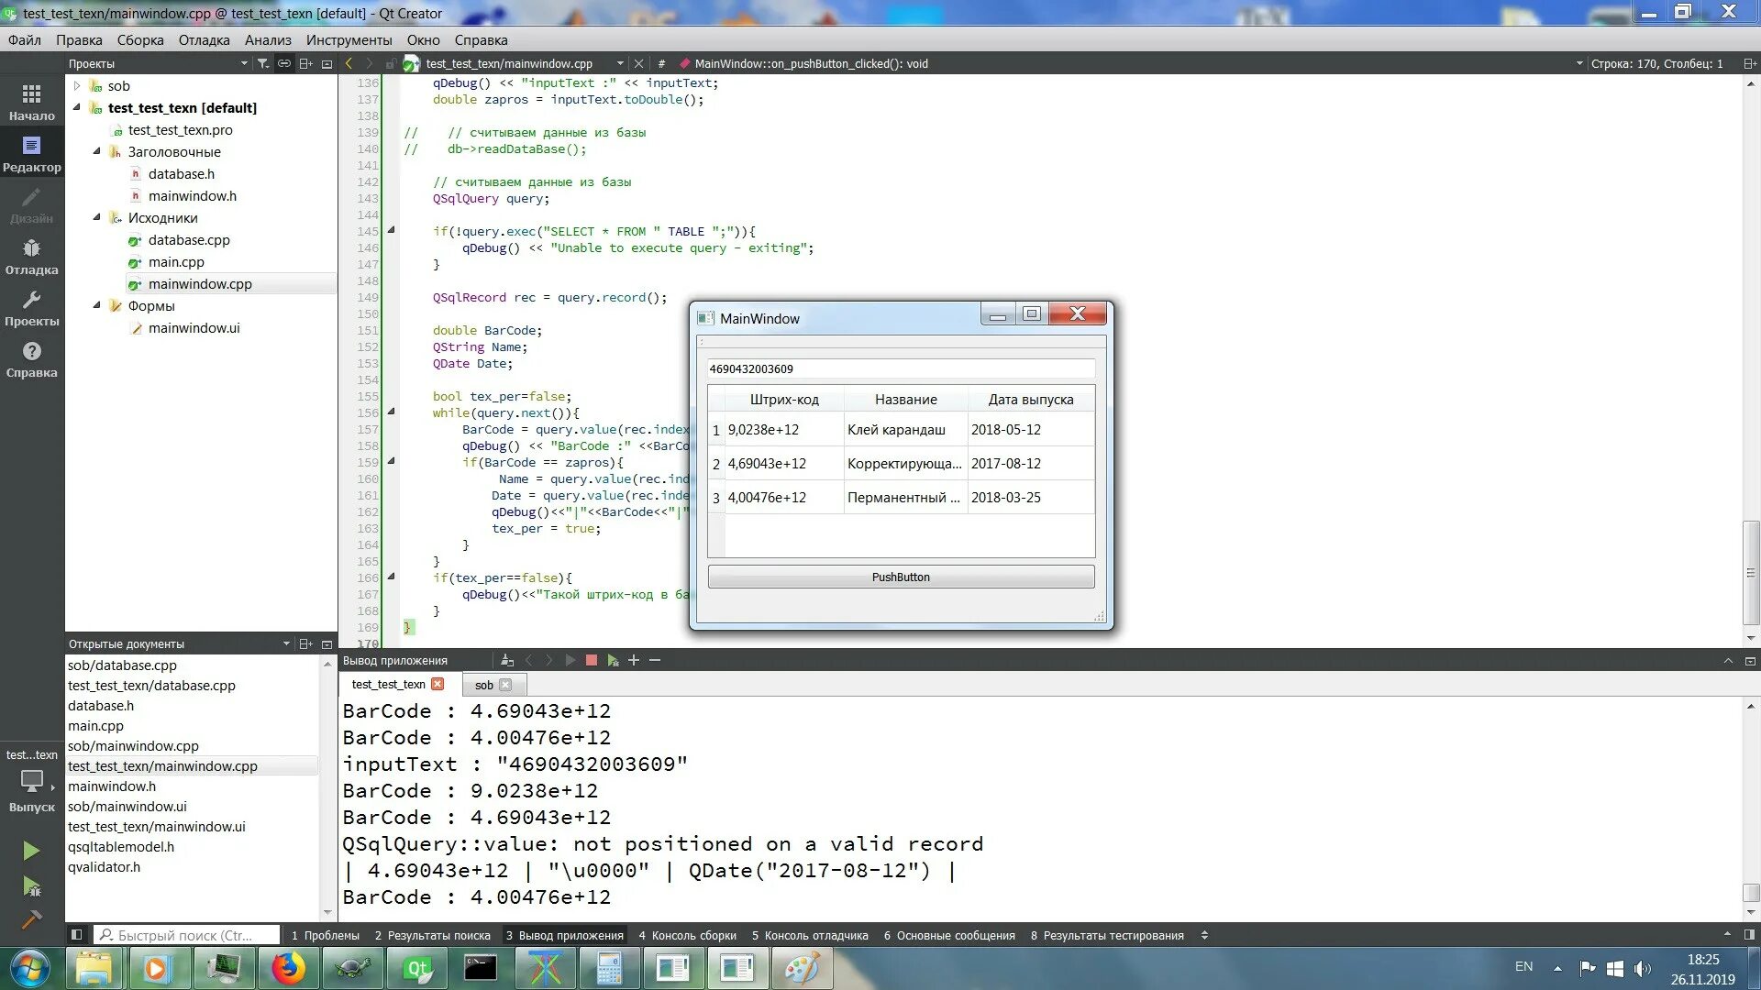
Task: Collapse the Заголовочные headers folder
Action: 97,151
